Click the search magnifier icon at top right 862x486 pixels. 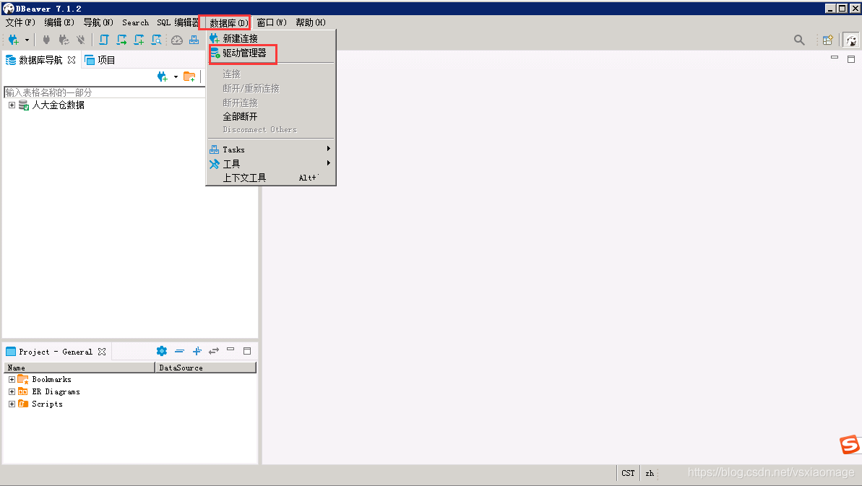click(x=799, y=40)
